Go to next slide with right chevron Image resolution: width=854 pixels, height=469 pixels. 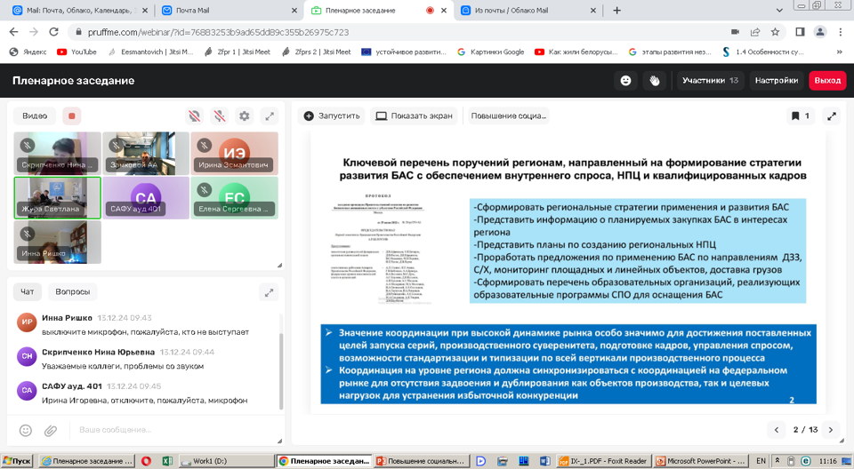pyautogui.click(x=831, y=430)
